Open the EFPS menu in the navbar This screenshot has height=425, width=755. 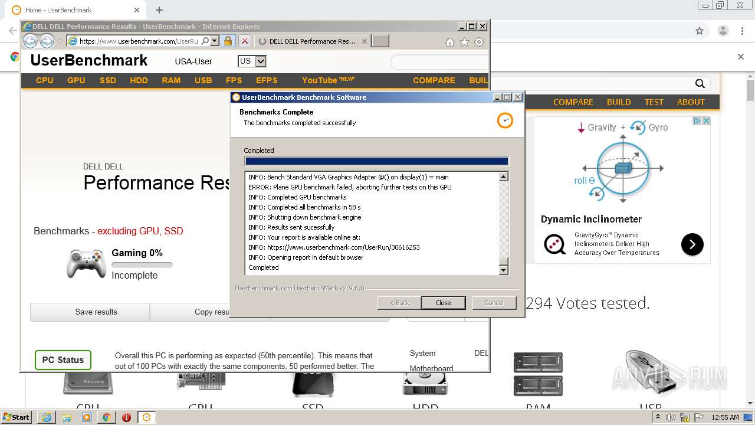[267, 80]
